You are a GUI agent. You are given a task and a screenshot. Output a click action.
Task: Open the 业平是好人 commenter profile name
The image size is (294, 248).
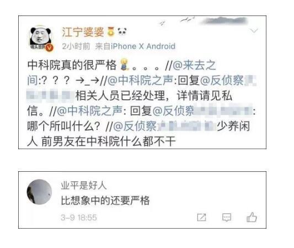[84, 186]
